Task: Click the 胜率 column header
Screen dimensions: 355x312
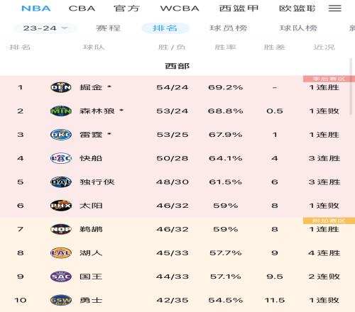Action: [x=225, y=48]
